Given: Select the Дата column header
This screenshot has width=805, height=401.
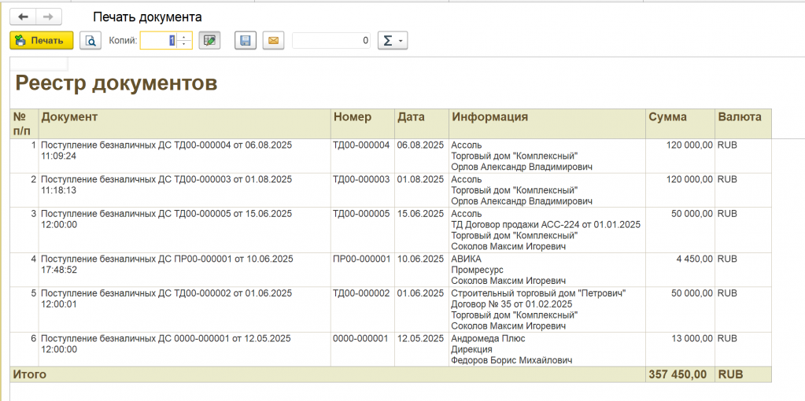Looking at the screenshot, I should (x=422, y=123).
